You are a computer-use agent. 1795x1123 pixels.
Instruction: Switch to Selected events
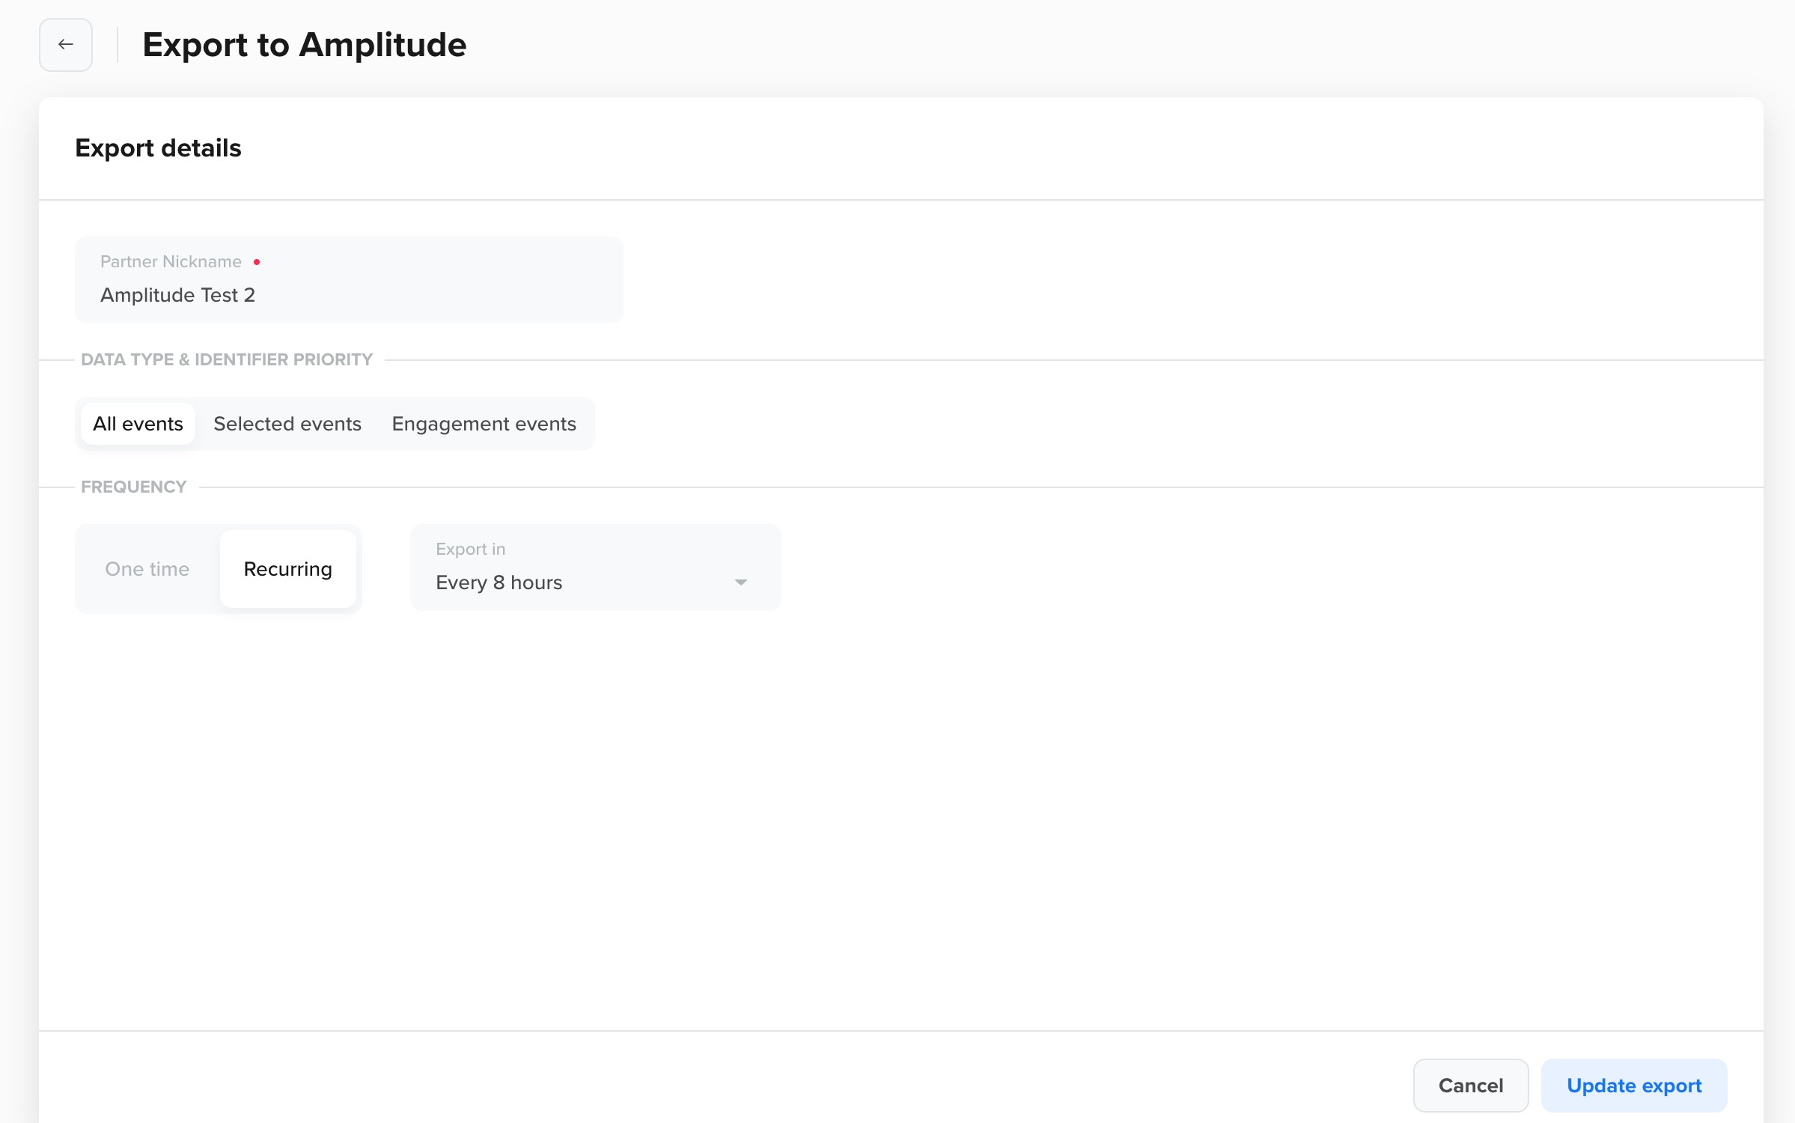287,424
